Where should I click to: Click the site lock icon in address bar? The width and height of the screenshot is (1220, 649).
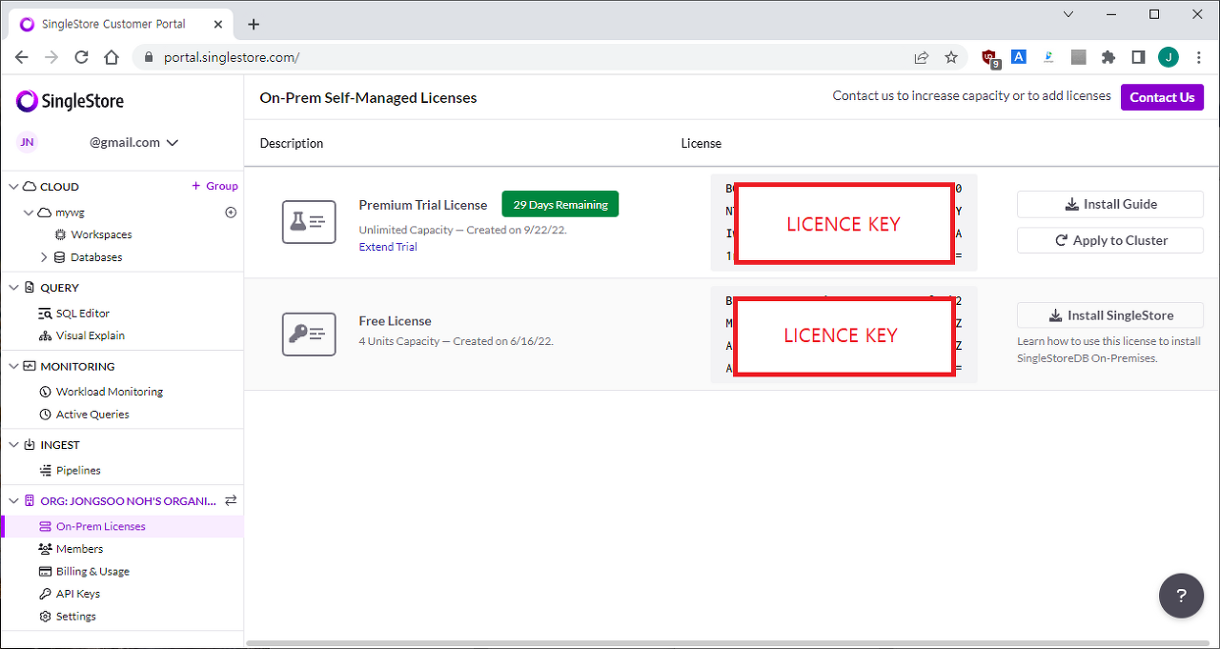(148, 57)
